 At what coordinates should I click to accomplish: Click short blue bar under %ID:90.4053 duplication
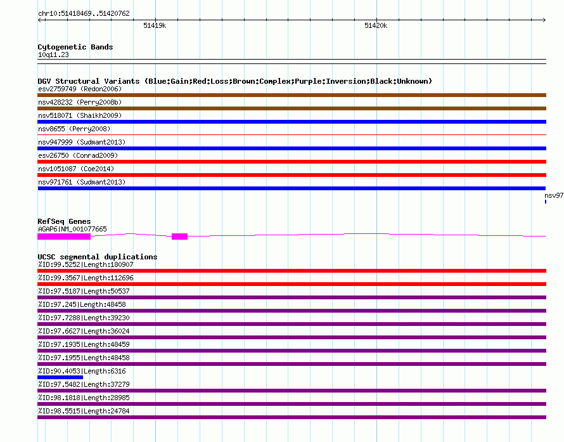point(60,377)
